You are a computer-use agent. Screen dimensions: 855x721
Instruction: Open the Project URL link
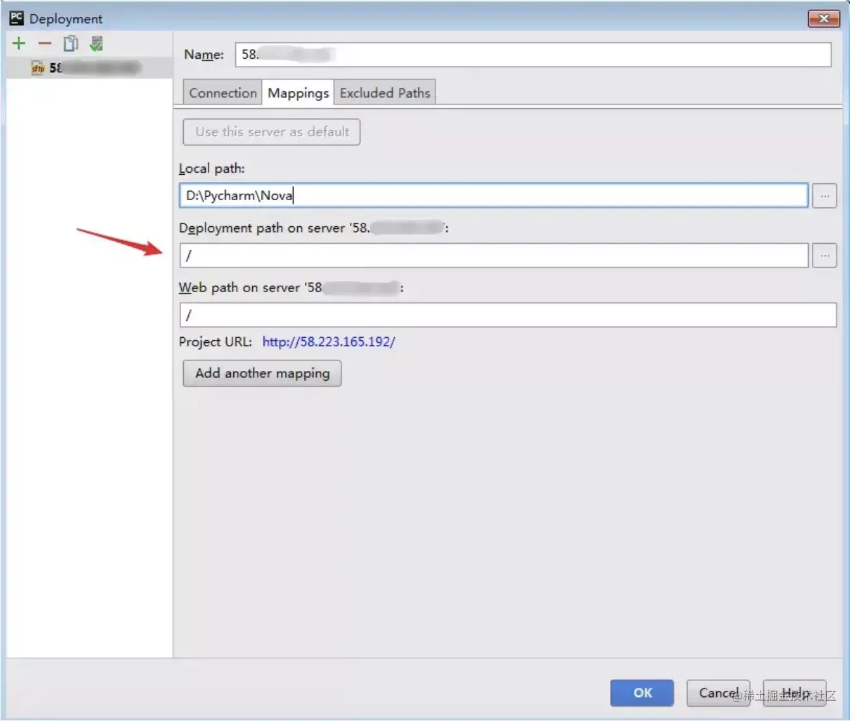pos(328,342)
